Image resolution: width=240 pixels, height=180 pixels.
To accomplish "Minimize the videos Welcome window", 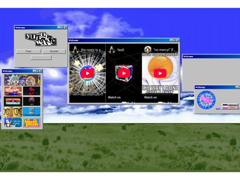I will point(171,40).
